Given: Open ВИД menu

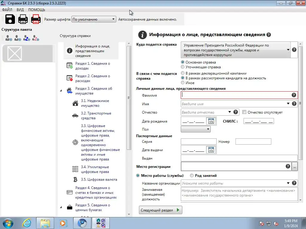Looking at the screenshot, I should [x=20, y=10].
